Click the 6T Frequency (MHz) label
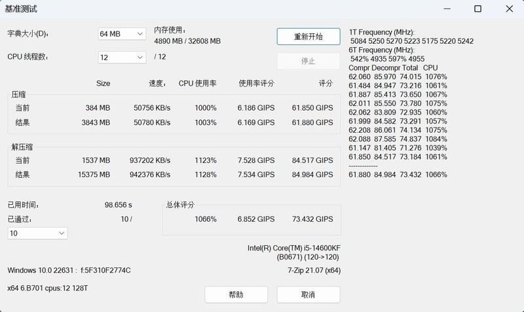 click(x=382, y=50)
